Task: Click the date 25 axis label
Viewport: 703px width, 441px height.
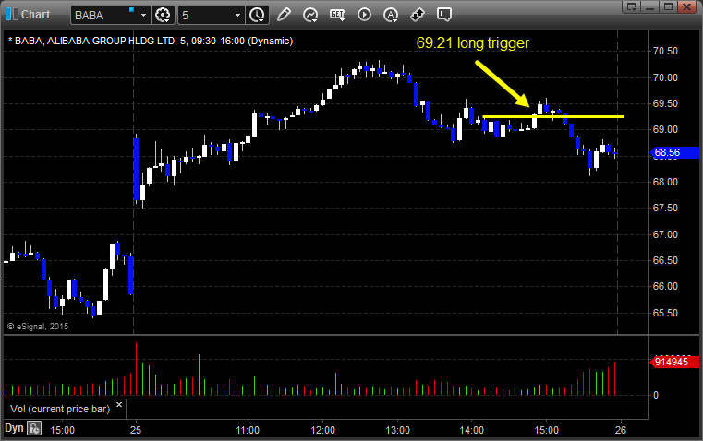Action: pyautogui.click(x=136, y=430)
